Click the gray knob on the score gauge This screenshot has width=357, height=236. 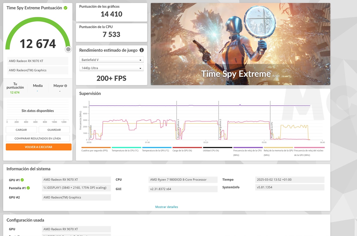click(68, 49)
